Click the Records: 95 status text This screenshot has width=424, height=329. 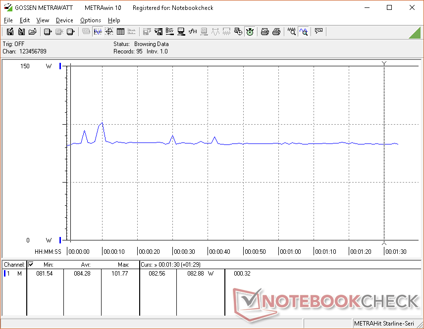[x=128, y=51]
